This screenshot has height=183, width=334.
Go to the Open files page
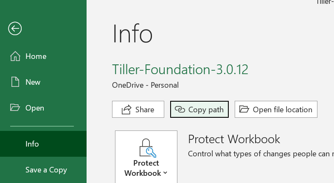tap(43, 108)
